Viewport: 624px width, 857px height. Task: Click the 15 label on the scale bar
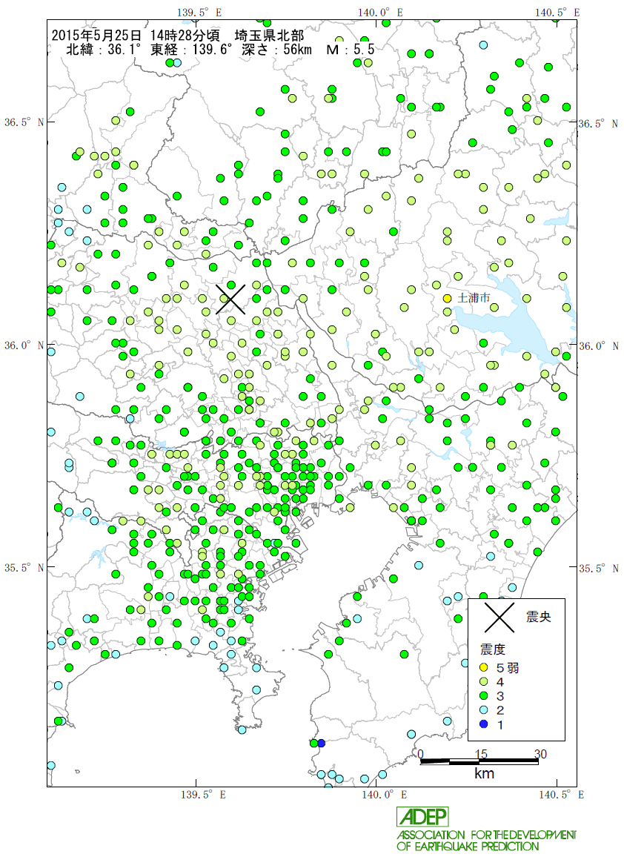click(x=480, y=754)
